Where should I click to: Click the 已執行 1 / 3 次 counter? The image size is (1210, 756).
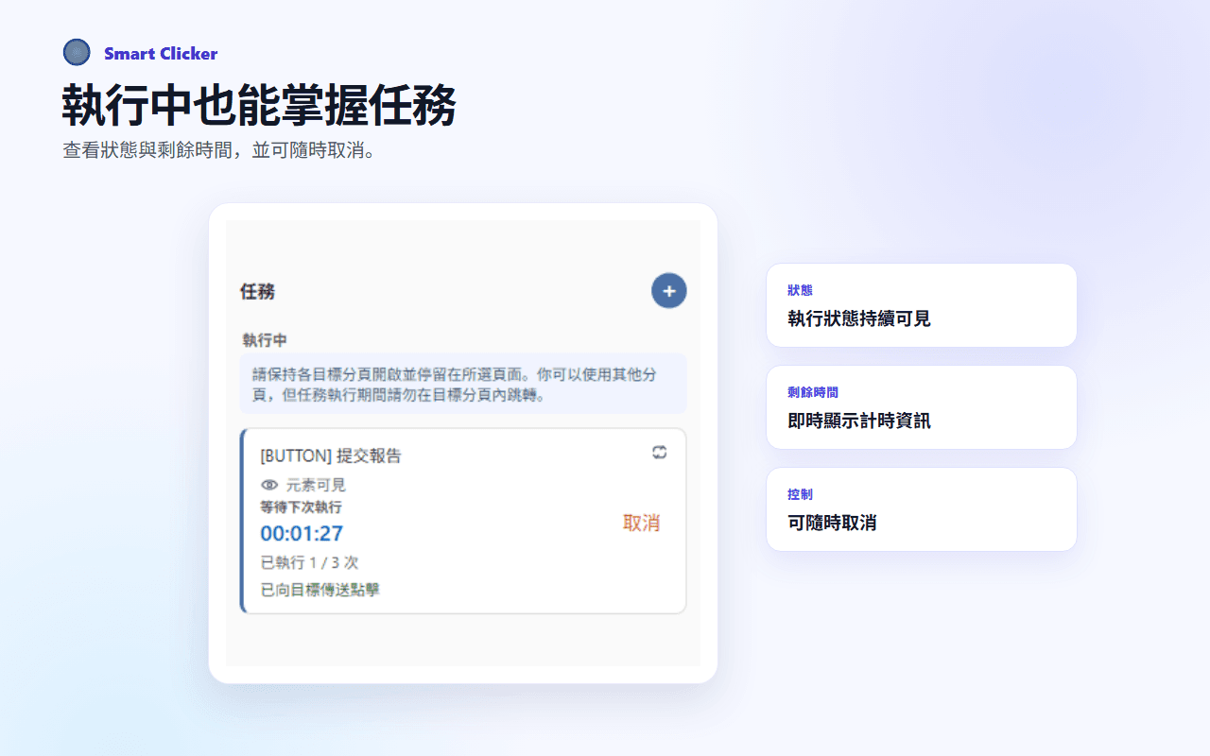309,562
